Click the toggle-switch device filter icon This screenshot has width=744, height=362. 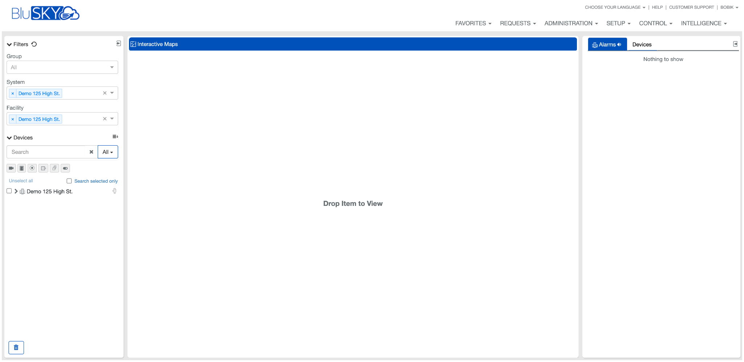(65, 168)
